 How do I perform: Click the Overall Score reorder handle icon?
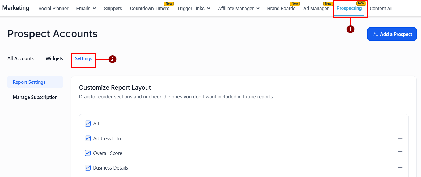point(400,153)
